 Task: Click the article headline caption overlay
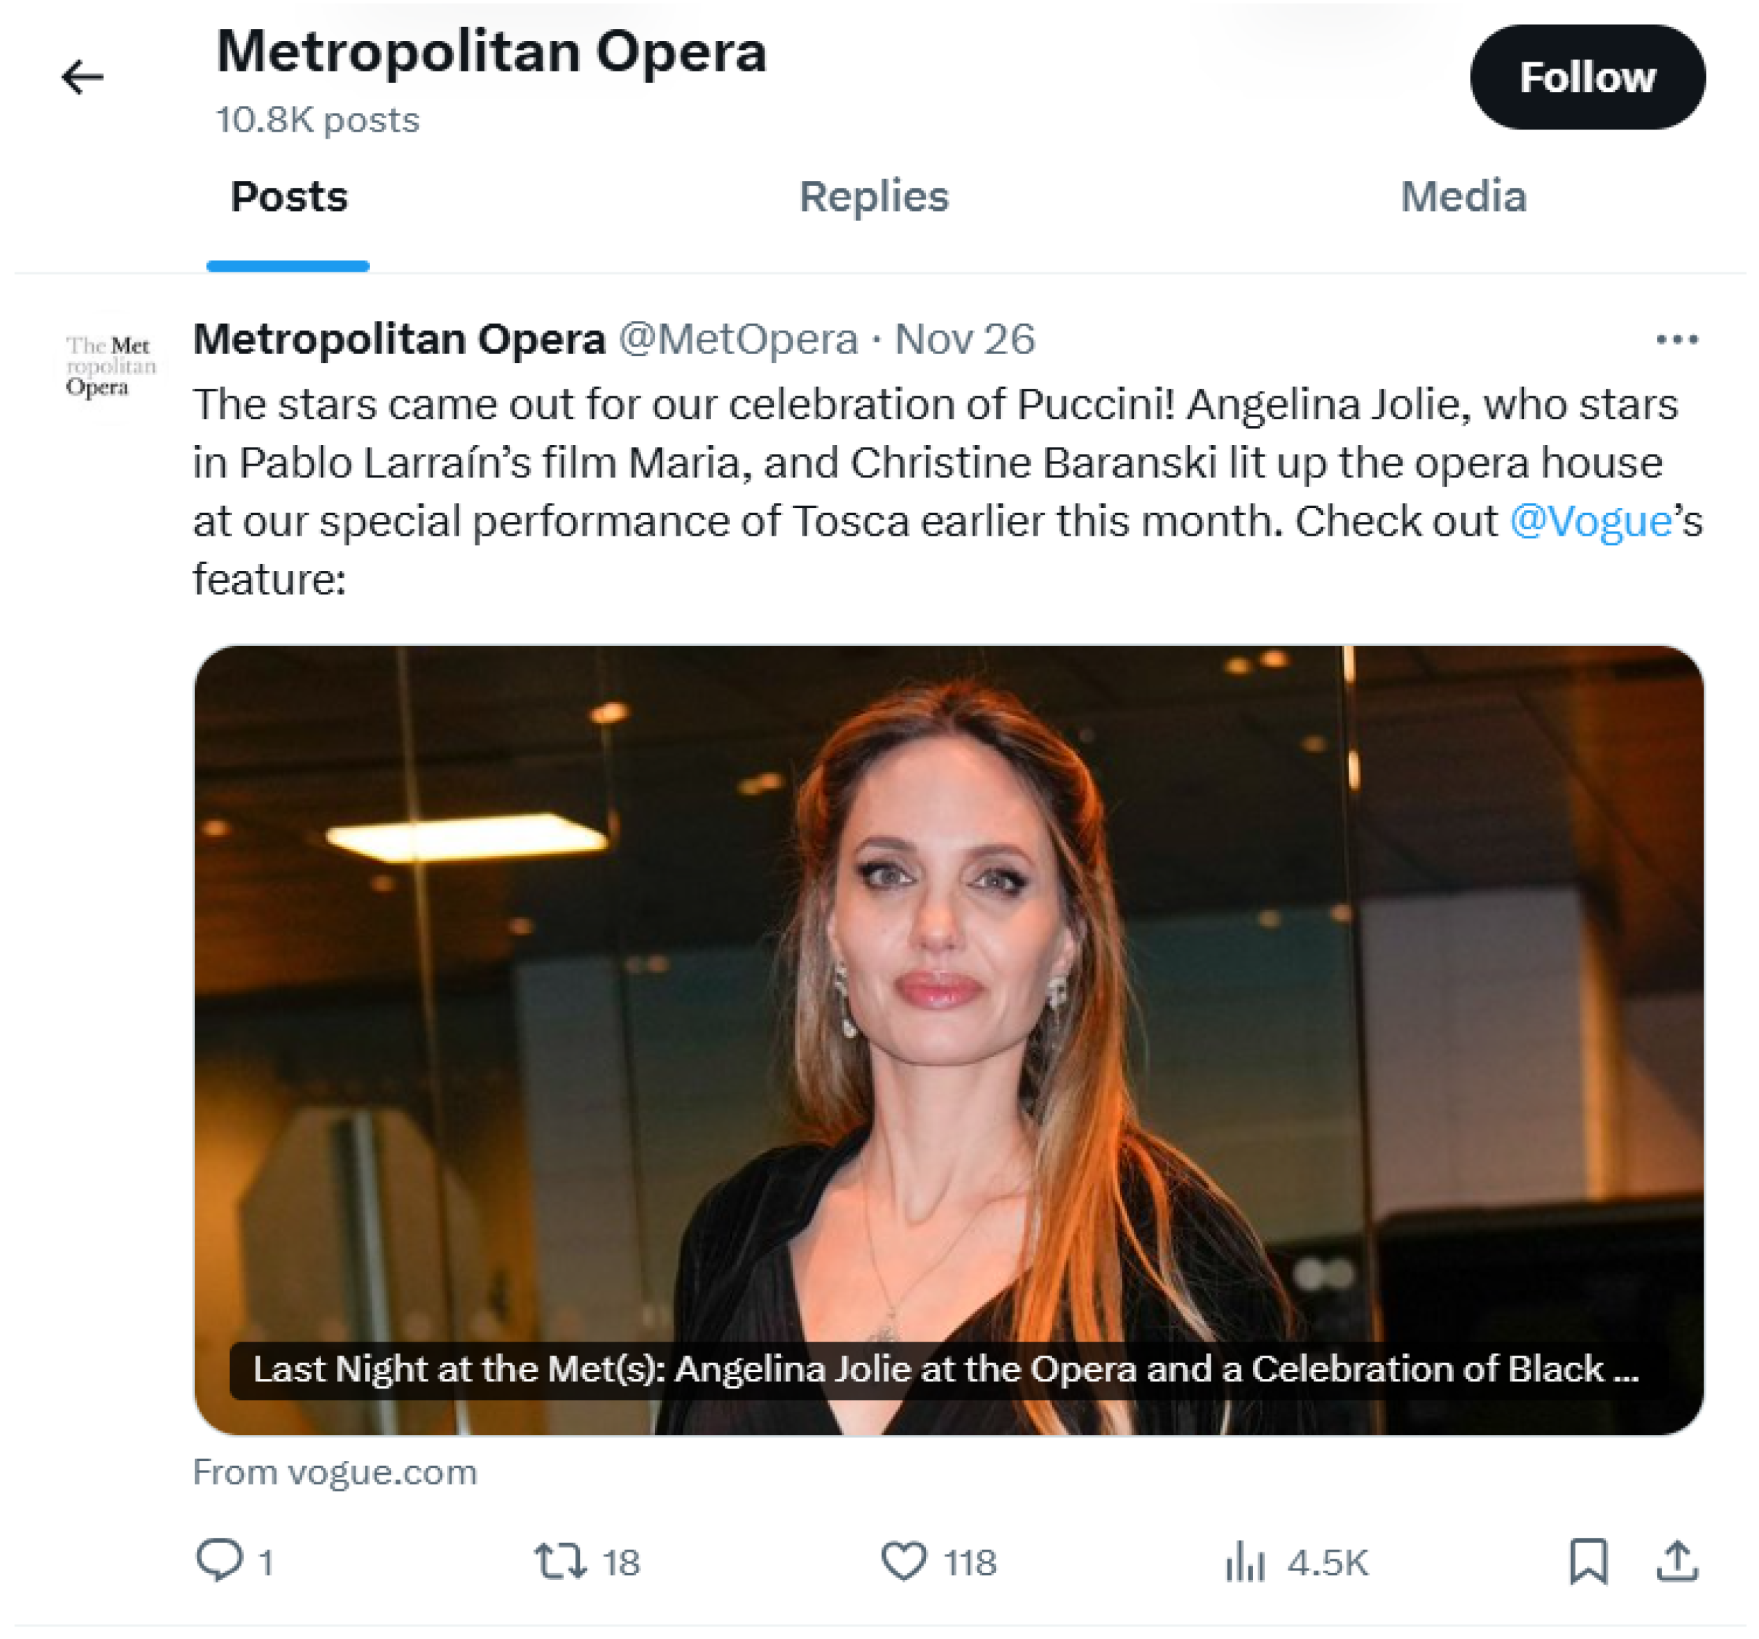945,1369
